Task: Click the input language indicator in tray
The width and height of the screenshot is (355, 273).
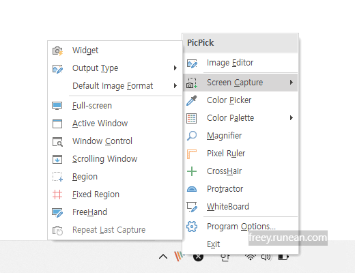Action: pyautogui.click(x=225, y=257)
